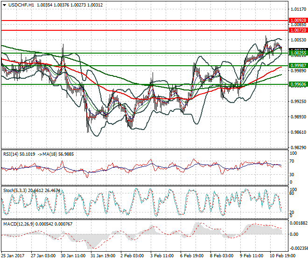Click the red 1.00720 price level label
The width and height of the screenshot is (308, 261).
(298, 30)
